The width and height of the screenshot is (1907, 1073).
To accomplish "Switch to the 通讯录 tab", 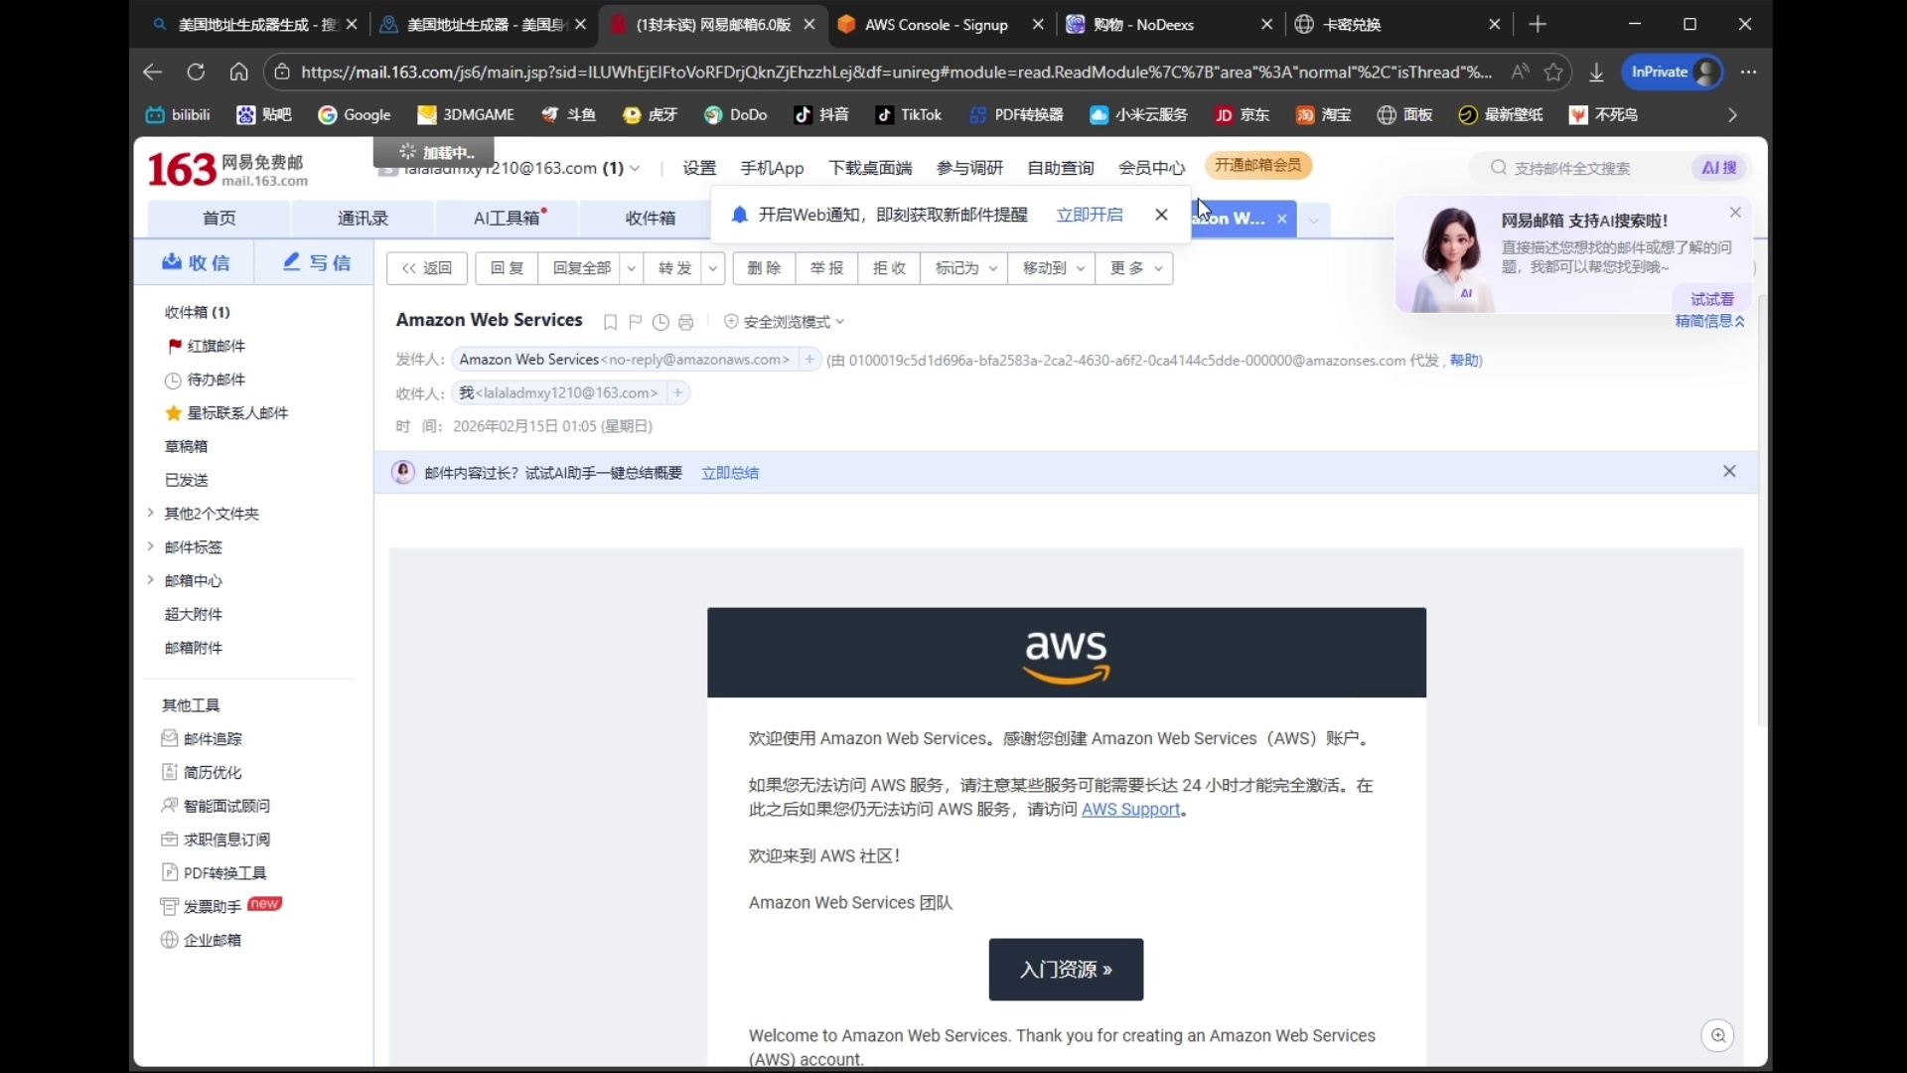I will tap(364, 219).
